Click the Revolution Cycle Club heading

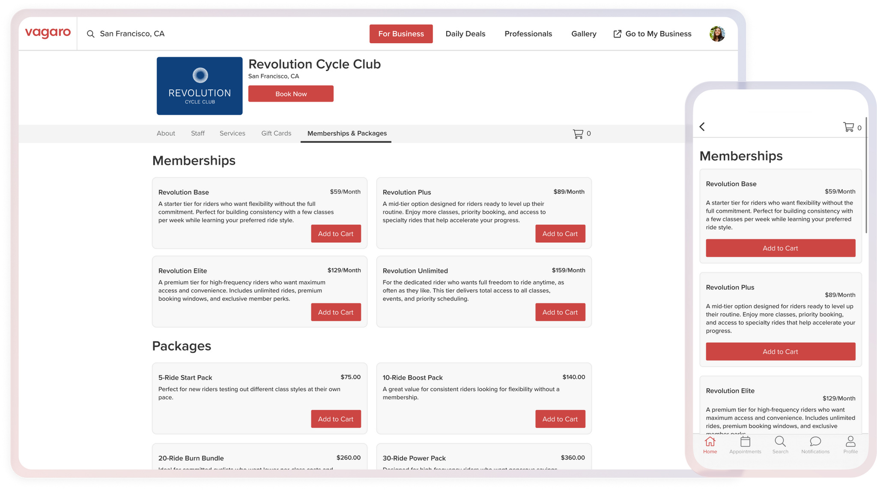315,64
